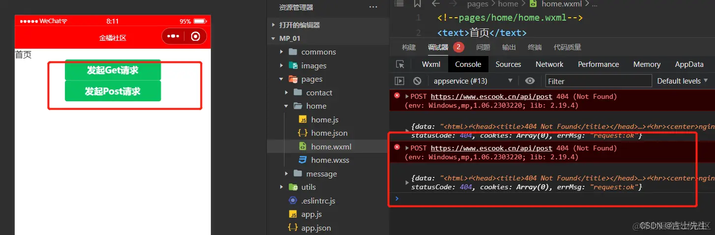Click the first POST error red icon
715x235 pixels.
tap(397, 96)
